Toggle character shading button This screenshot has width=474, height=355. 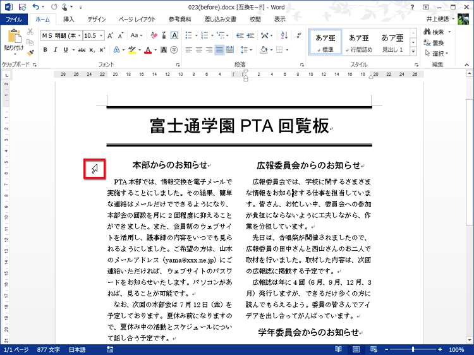tap(164, 50)
